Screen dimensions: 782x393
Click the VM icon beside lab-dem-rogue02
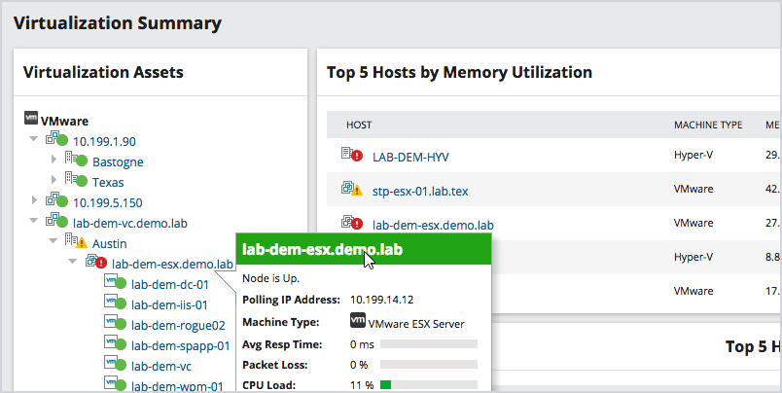pyautogui.click(x=115, y=323)
